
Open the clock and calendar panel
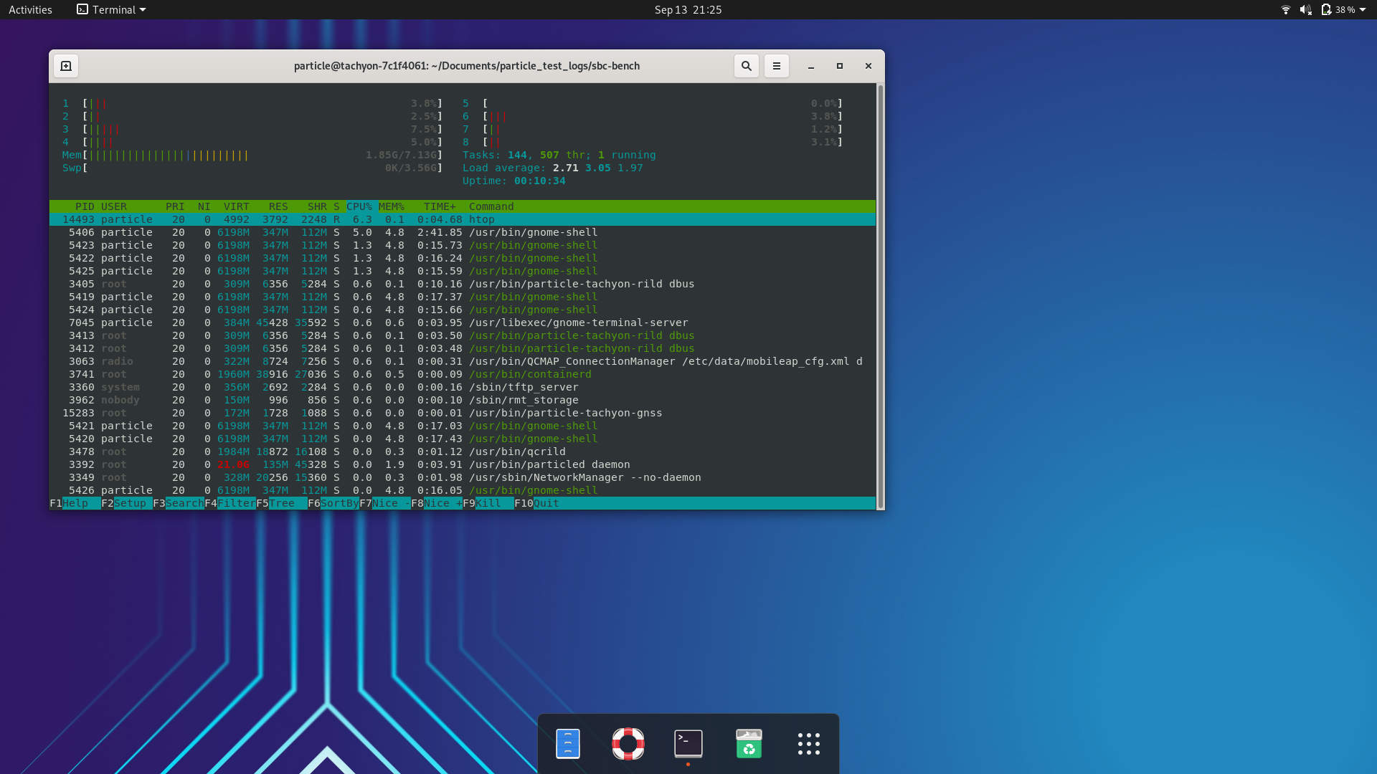pyautogui.click(x=688, y=10)
